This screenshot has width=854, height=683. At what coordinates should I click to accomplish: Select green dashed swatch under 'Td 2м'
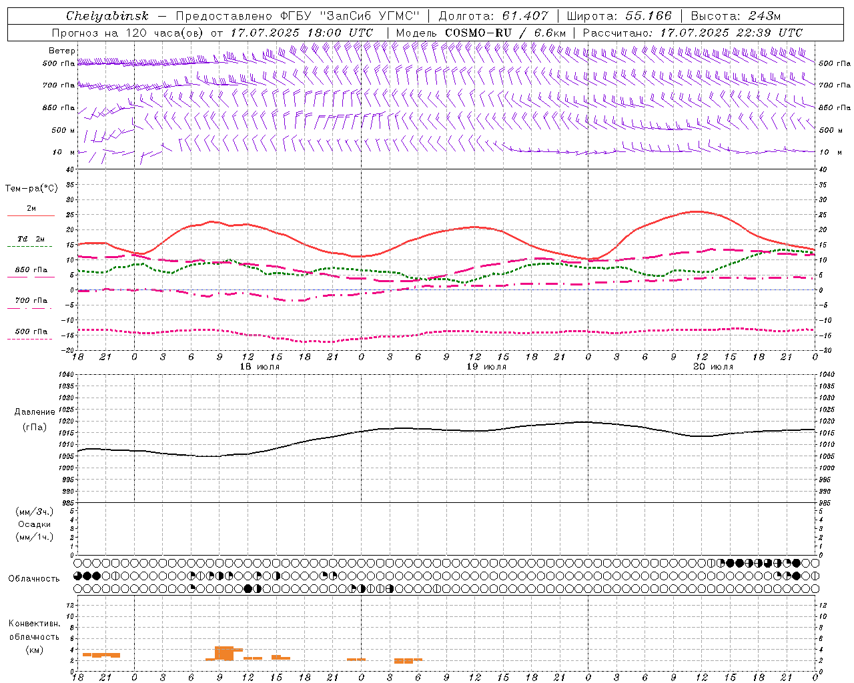30,247
